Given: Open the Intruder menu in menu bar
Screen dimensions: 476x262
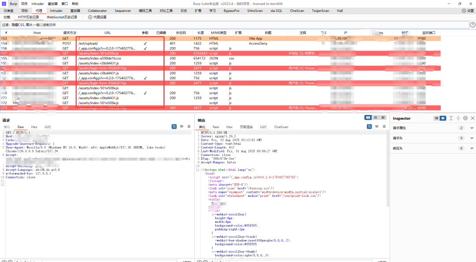Looking at the screenshot, I should [x=37, y=4].
